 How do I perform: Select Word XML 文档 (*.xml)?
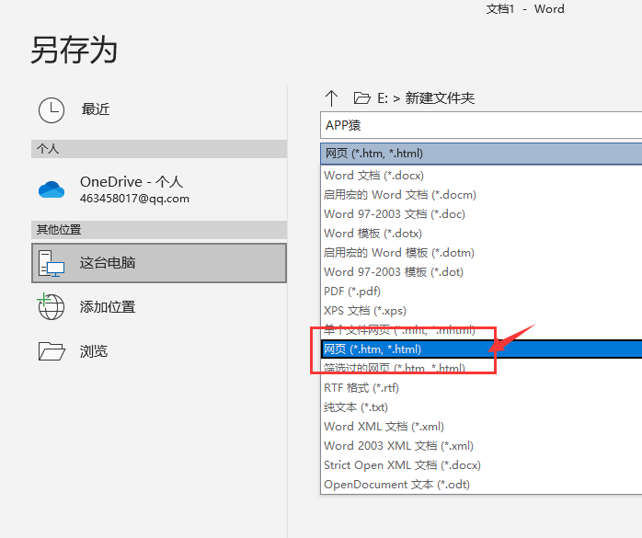(x=481, y=426)
